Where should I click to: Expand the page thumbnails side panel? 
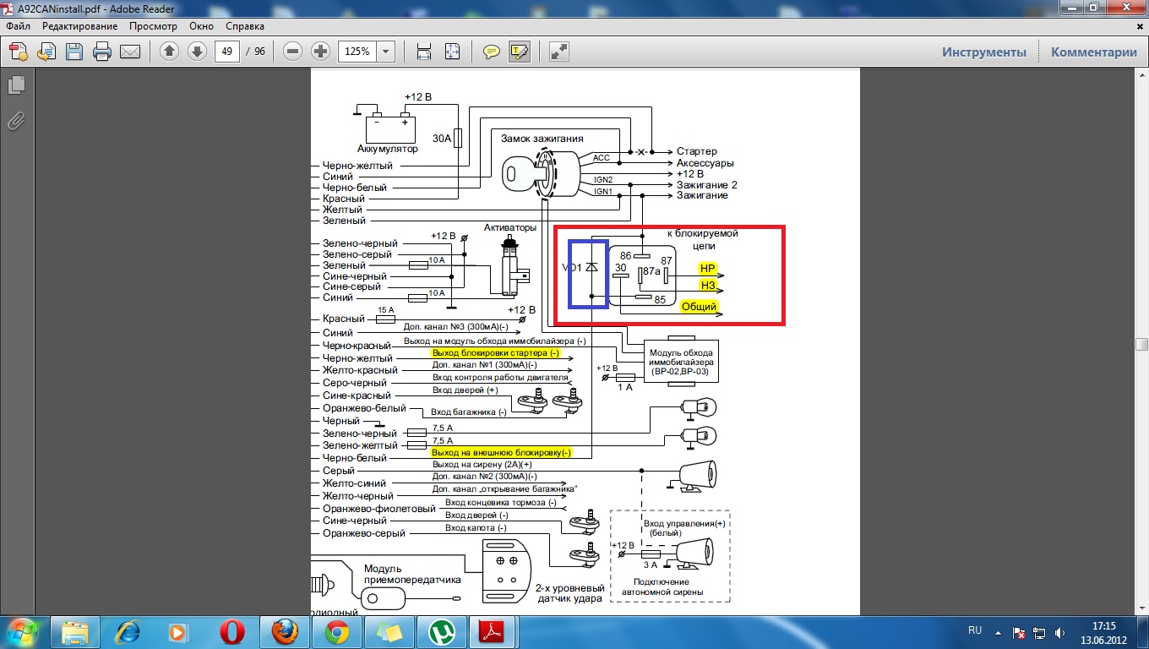[x=15, y=85]
